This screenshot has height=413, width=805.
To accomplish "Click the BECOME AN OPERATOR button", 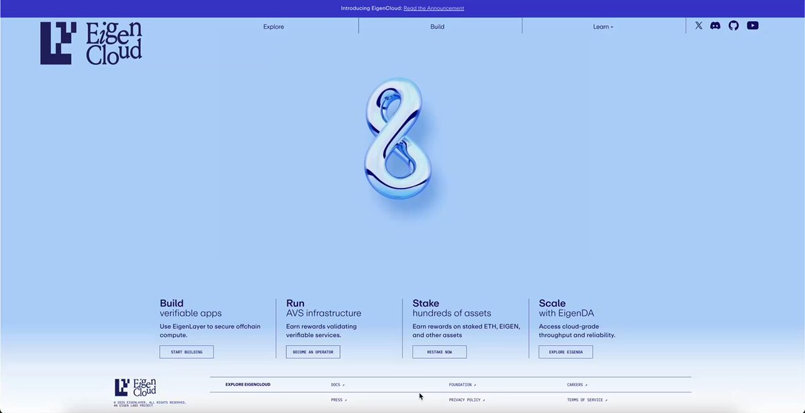I will (x=313, y=352).
